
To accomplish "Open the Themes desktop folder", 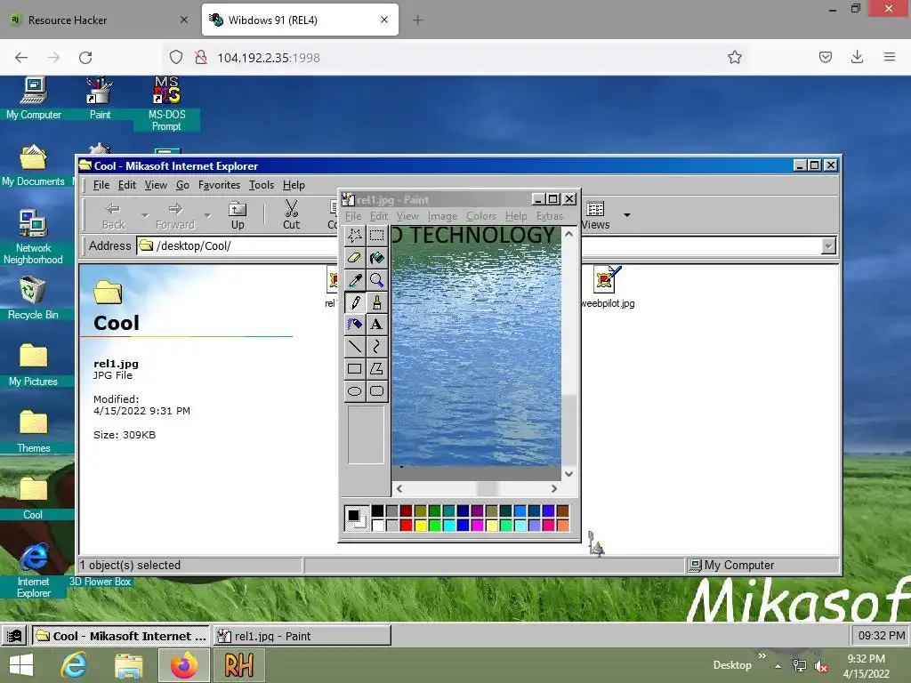I will [x=33, y=431].
